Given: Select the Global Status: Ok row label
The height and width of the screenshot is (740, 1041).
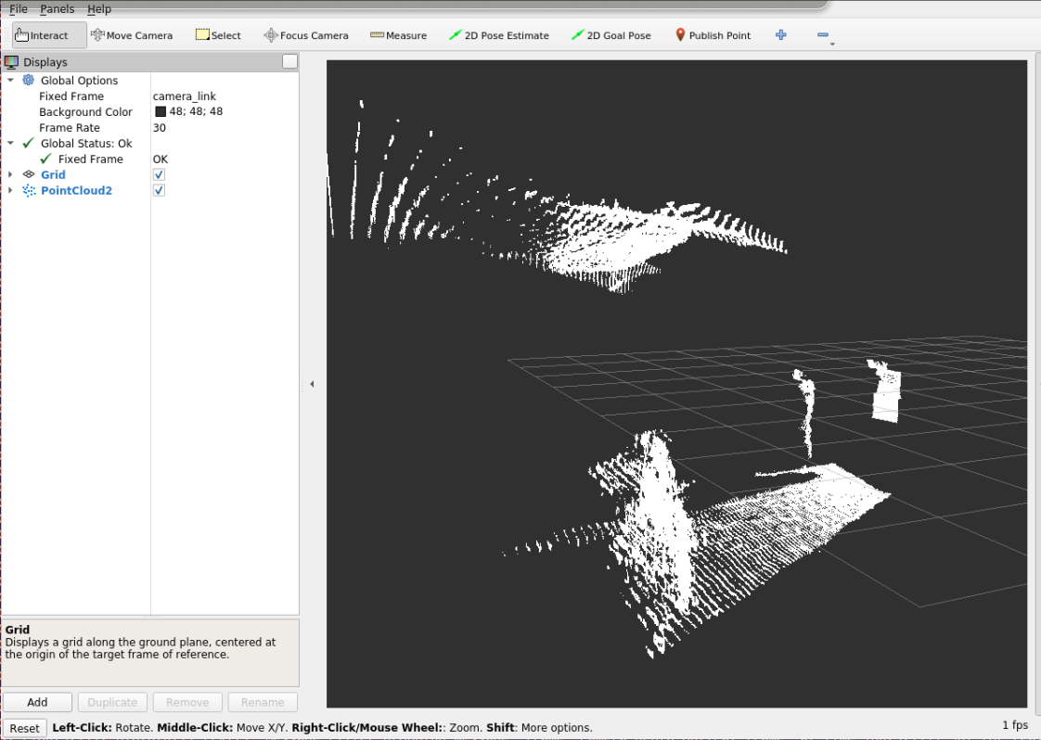Looking at the screenshot, I should point(86,144).
